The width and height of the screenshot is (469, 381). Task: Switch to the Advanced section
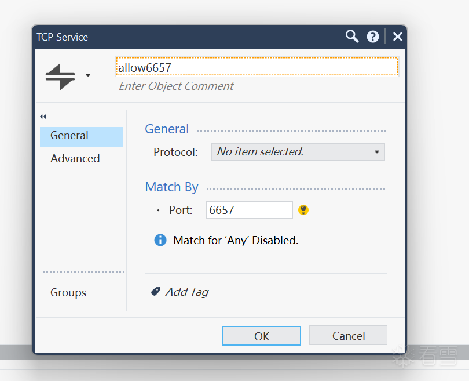tap(75, 158)
